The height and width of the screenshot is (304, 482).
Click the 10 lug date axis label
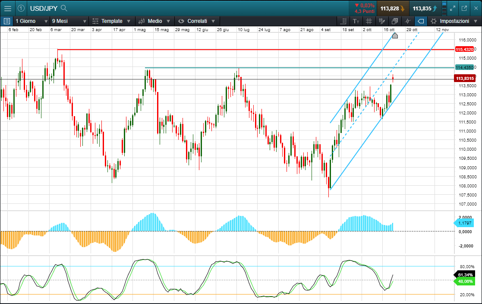[243, 29]
